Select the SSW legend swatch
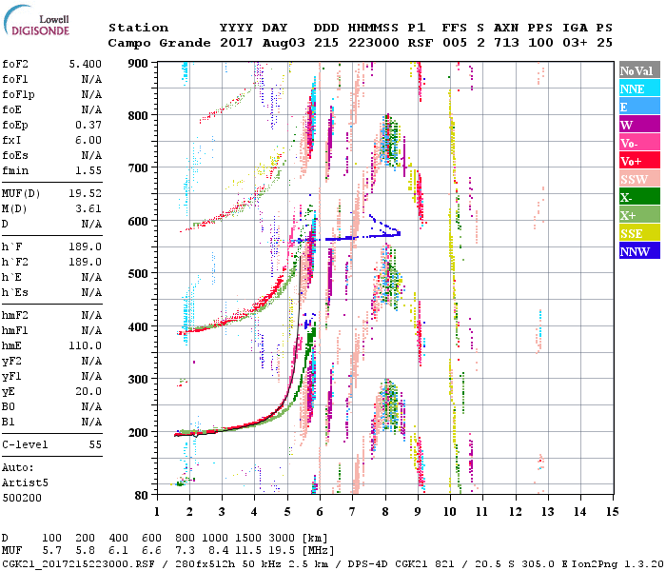This screenshot has height=571, width=666. (x=639, y=179)
